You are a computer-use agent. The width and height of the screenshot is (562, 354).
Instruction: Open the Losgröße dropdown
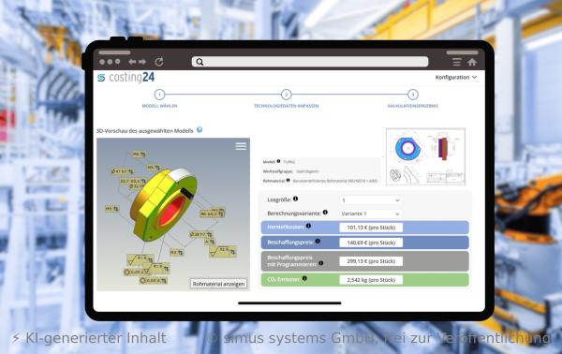(371, 200)
